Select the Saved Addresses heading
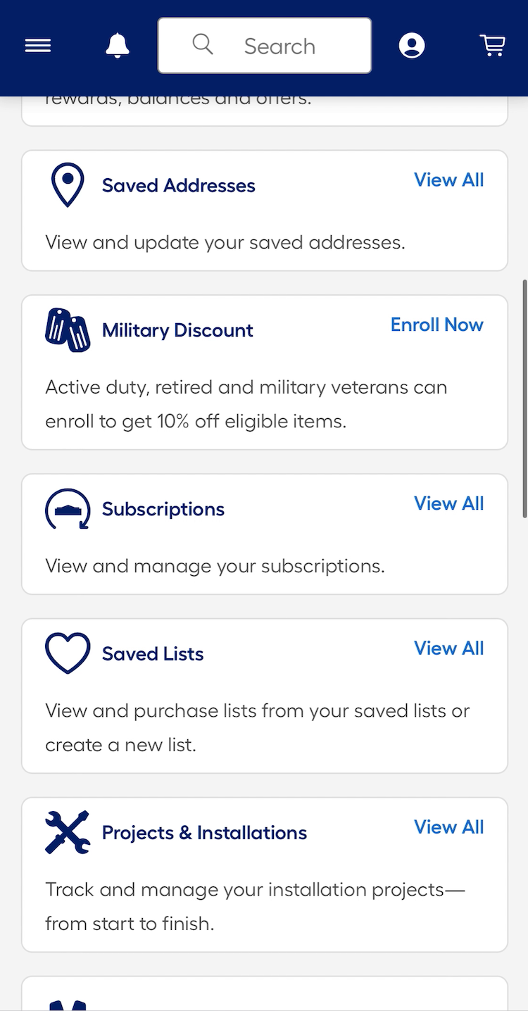This screenshot has width=528, height=1011. click(x=178, y=186)
